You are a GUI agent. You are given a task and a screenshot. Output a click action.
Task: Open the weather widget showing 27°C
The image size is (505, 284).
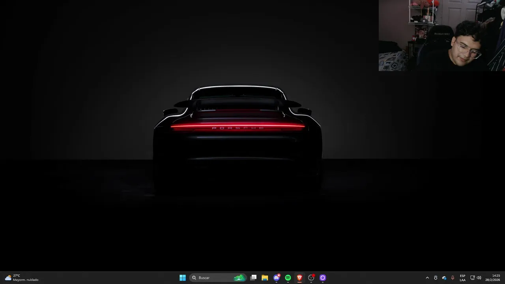click(22, 278)
